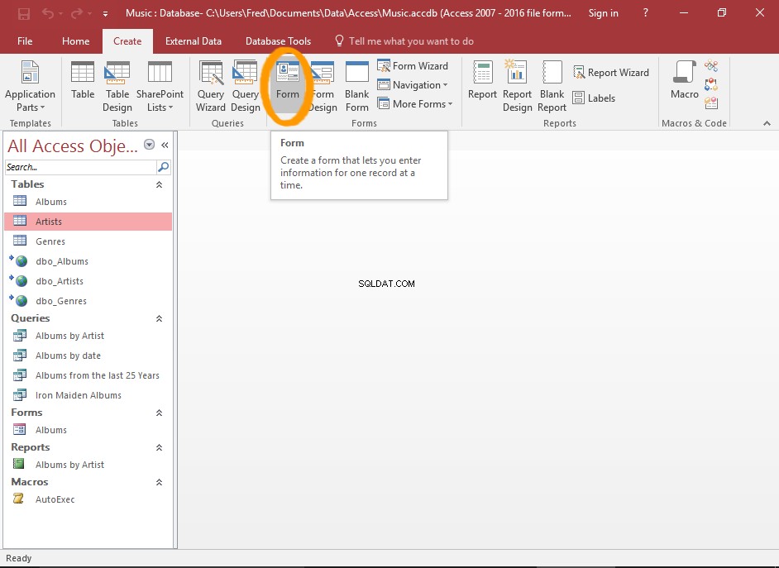Launch the Report Wizard
The image size is (779, 568).
coord(611,73)
